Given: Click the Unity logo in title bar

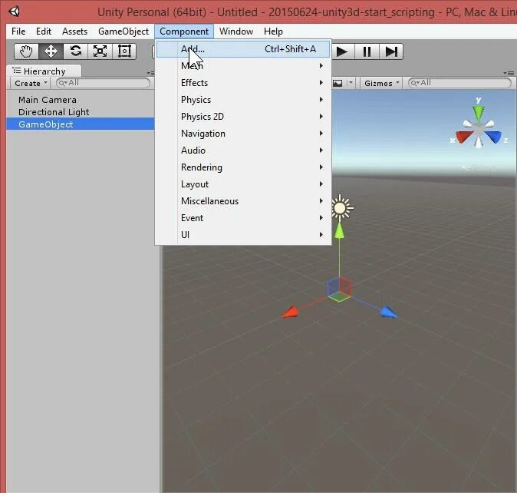Looking at the screenshot, I should click(x=14, y=12).
